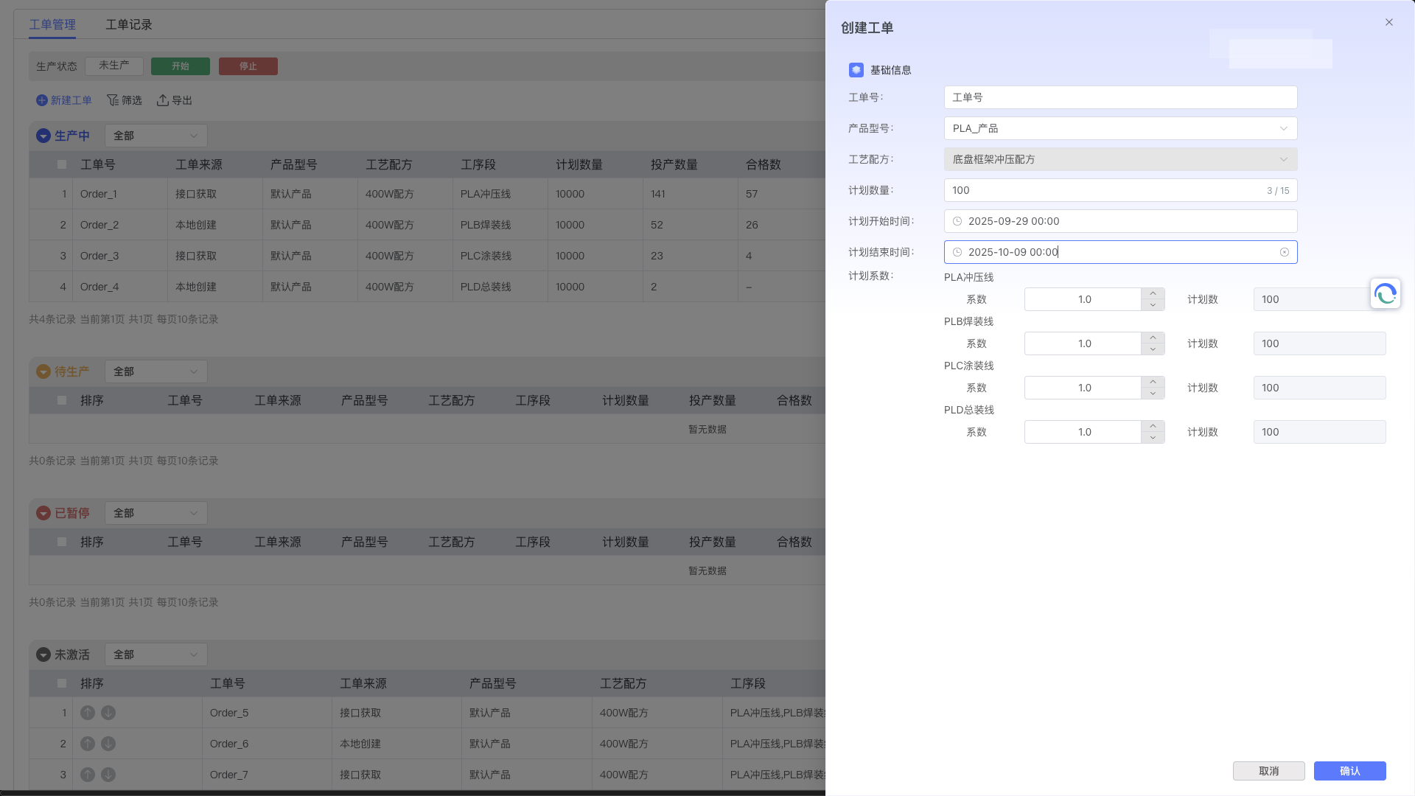Click the 新建工单 plus icon
1415x796 pixels.
point(42,100)
